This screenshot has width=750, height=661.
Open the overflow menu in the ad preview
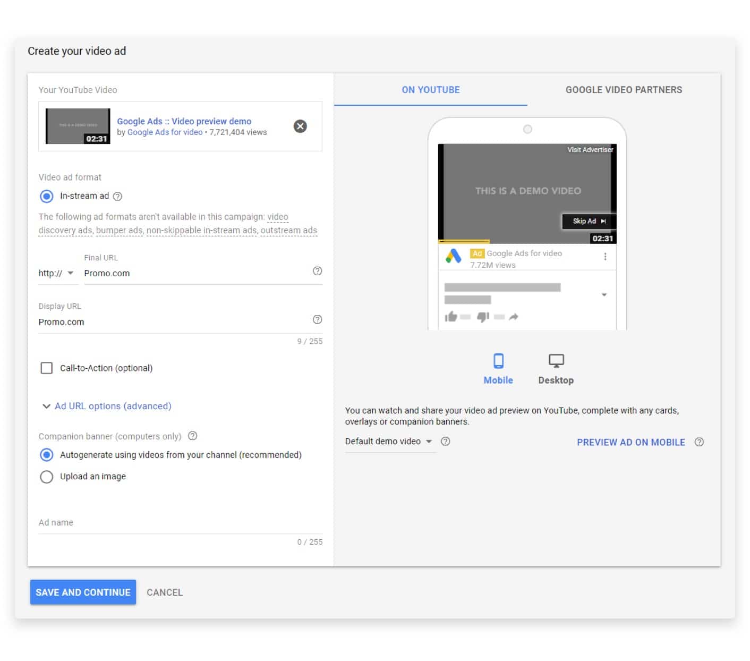point(605,256)
